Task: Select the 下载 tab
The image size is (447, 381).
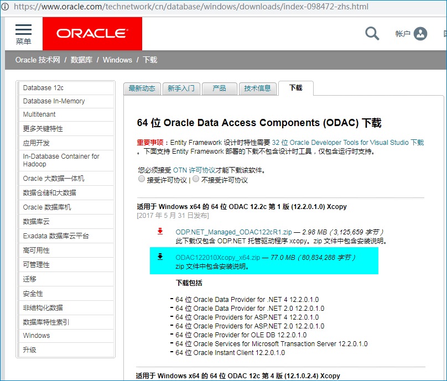Action: pos(295,88)
